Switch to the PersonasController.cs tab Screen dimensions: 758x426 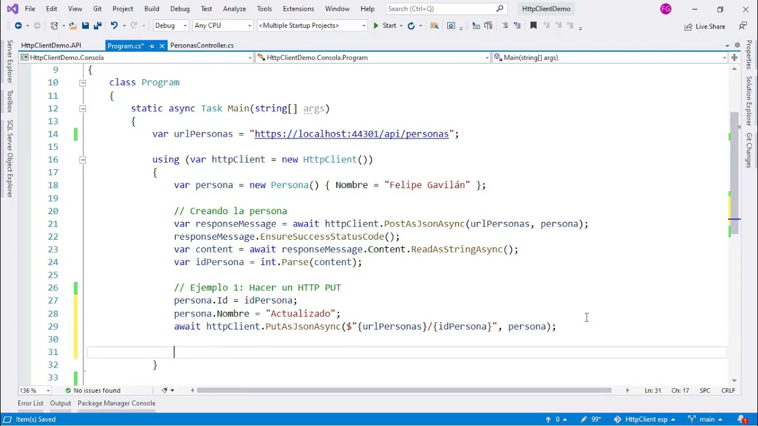point(202,46)
